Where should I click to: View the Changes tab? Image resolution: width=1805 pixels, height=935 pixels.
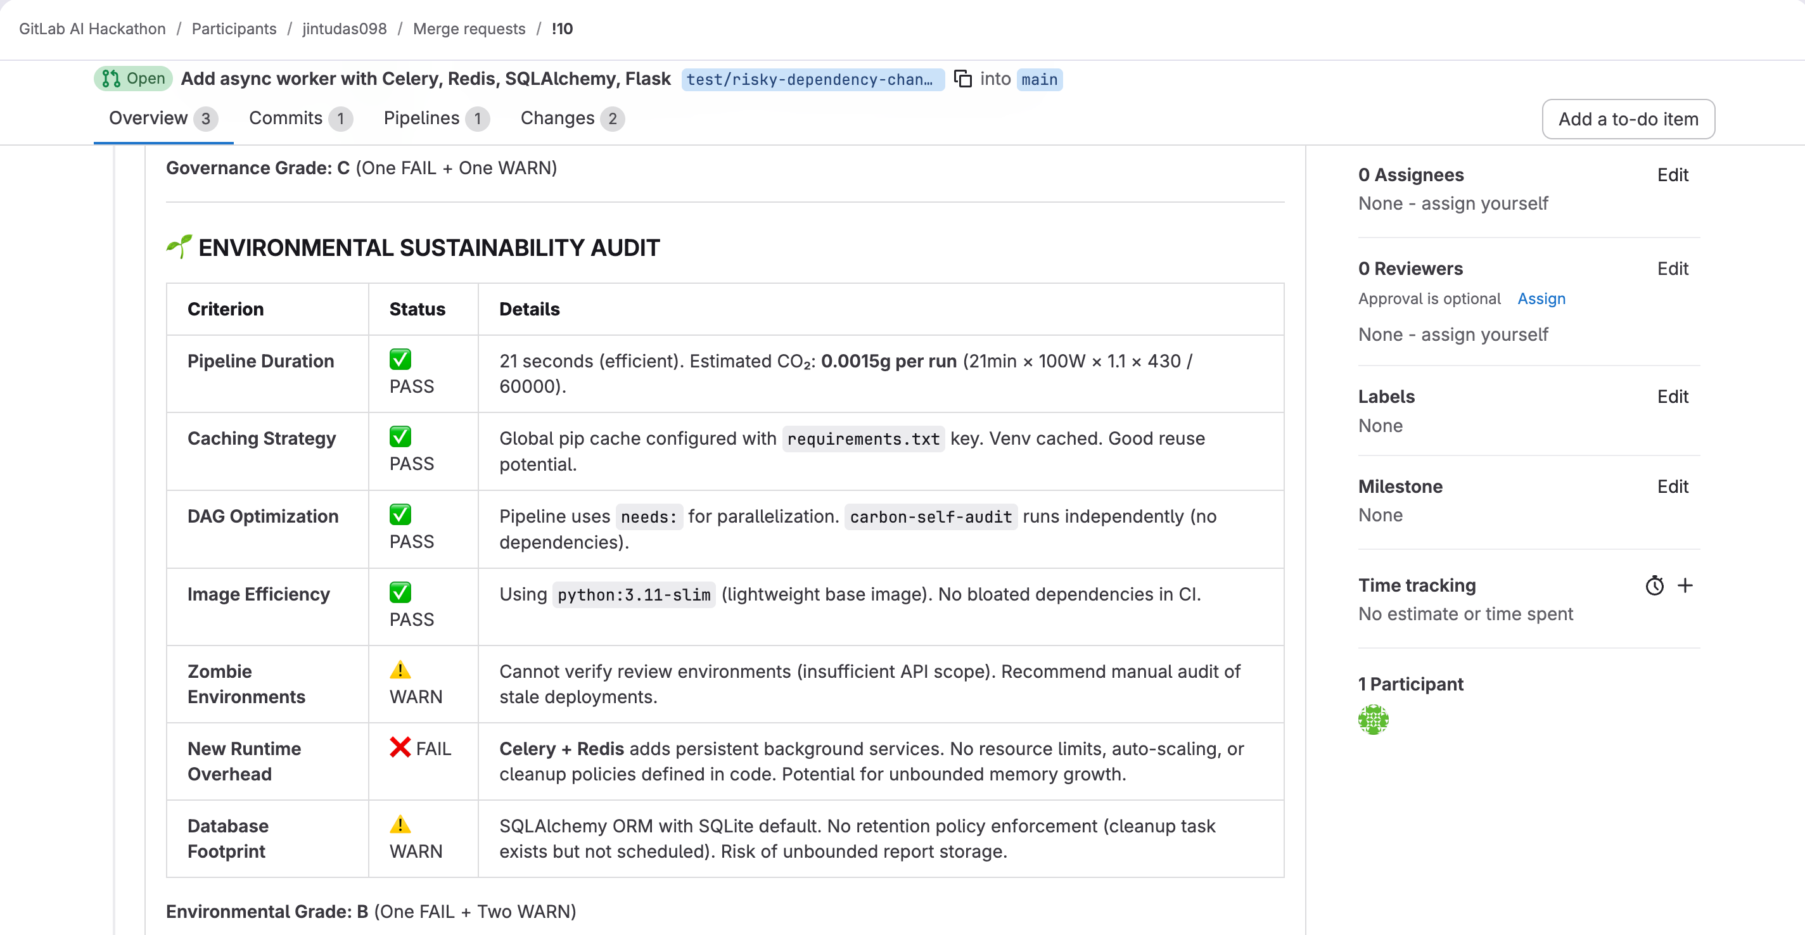click(x=571, y=118)
